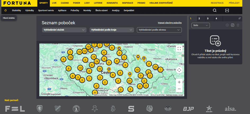Screen dimensions: 250x114
Task: Open the KOMUNITA top menu
Action: [112, 3]
